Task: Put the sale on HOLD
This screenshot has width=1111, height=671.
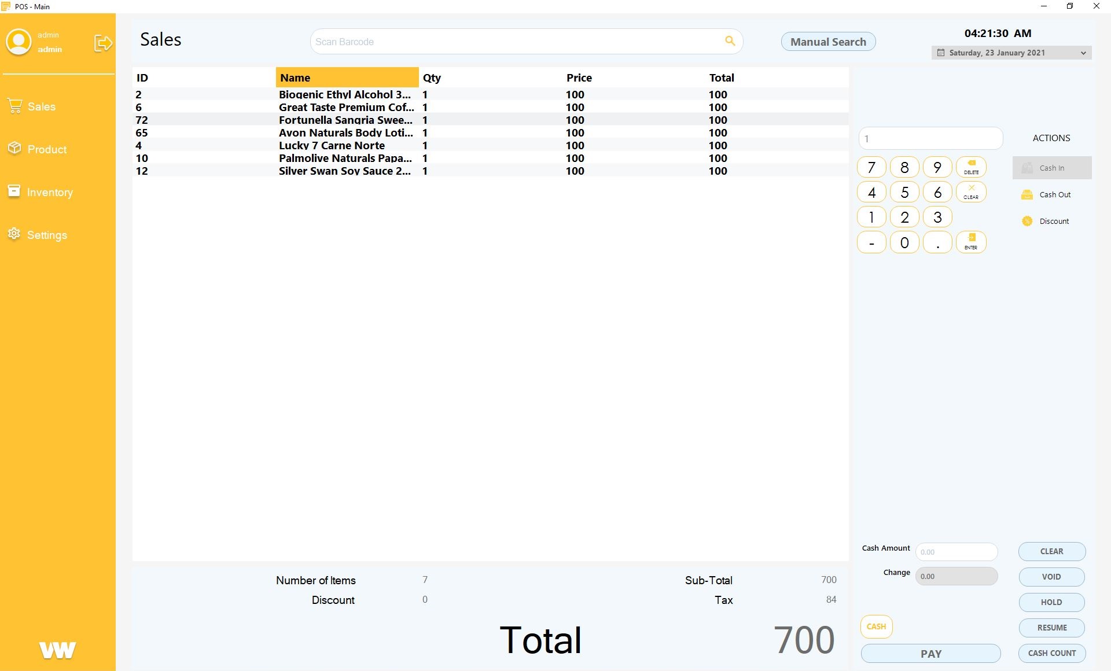Action: (1051, 602)
